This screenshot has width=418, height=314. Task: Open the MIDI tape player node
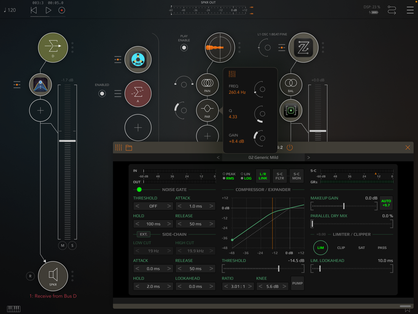pos(138,60)
